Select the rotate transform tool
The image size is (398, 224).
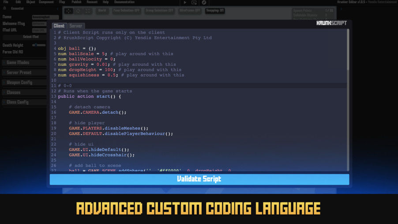[79, 11]
